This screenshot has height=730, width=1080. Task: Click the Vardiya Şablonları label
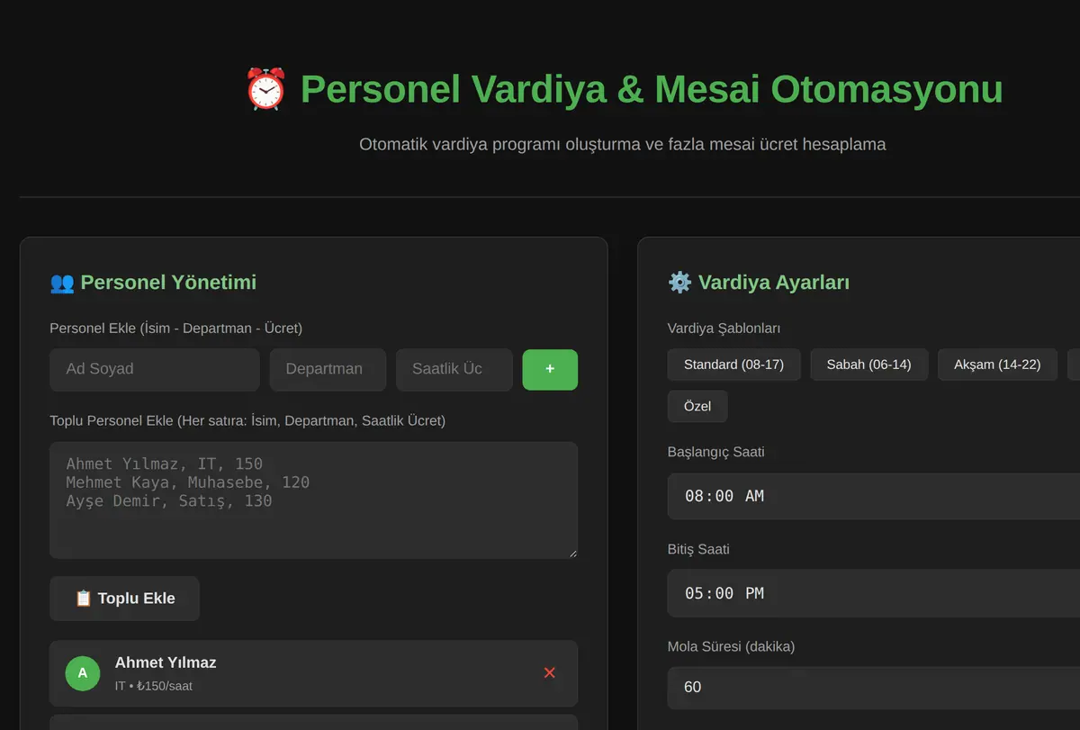click(724, 329)
